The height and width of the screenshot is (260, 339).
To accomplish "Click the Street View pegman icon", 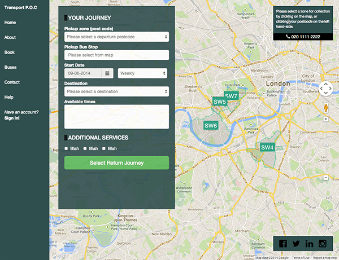I will [326, 108].
